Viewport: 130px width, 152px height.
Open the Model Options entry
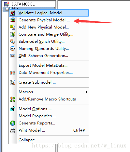tap(35, 109)
